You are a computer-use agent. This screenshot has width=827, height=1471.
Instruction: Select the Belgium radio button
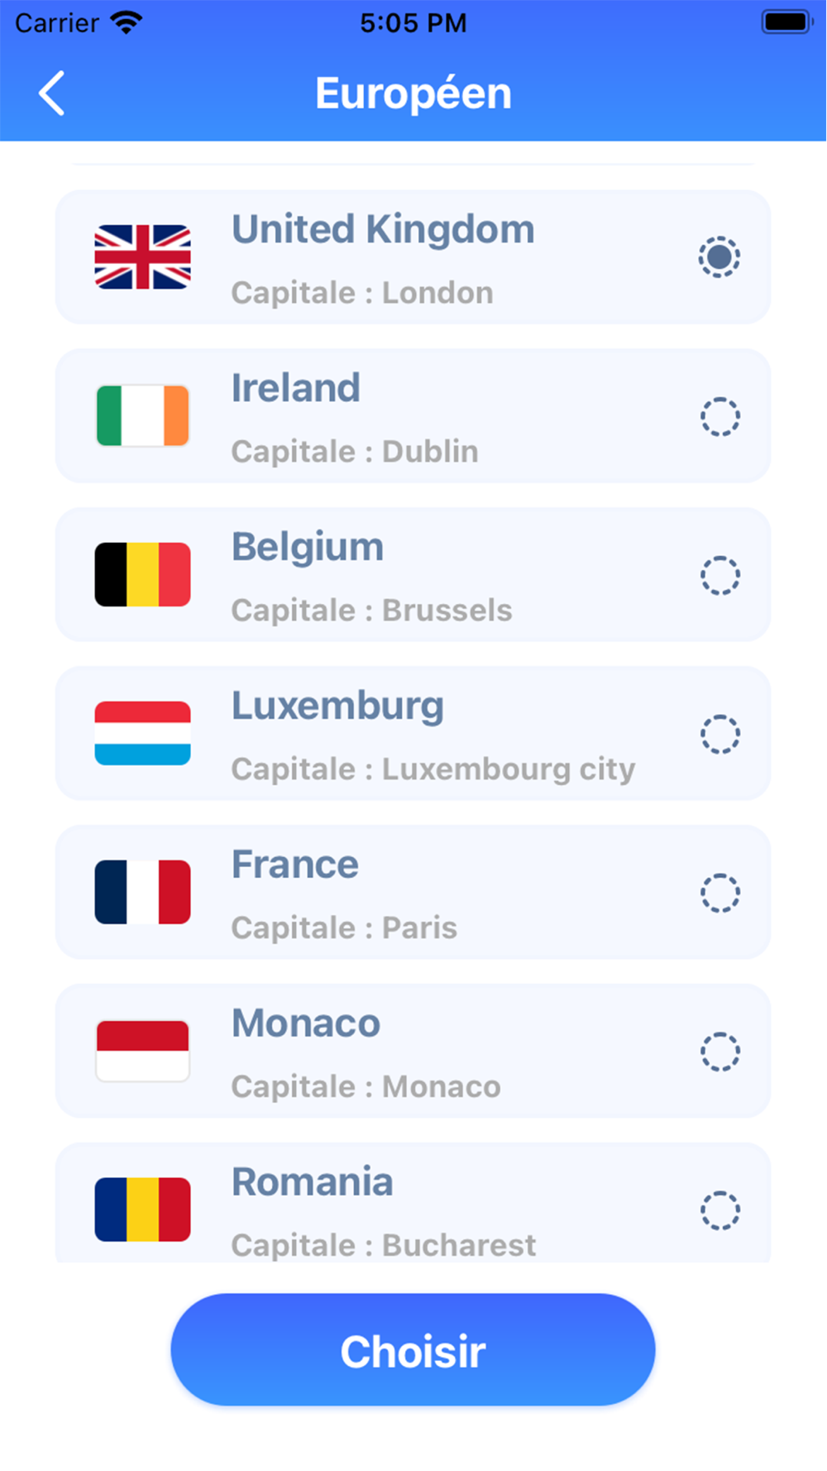tap(719, 575)
